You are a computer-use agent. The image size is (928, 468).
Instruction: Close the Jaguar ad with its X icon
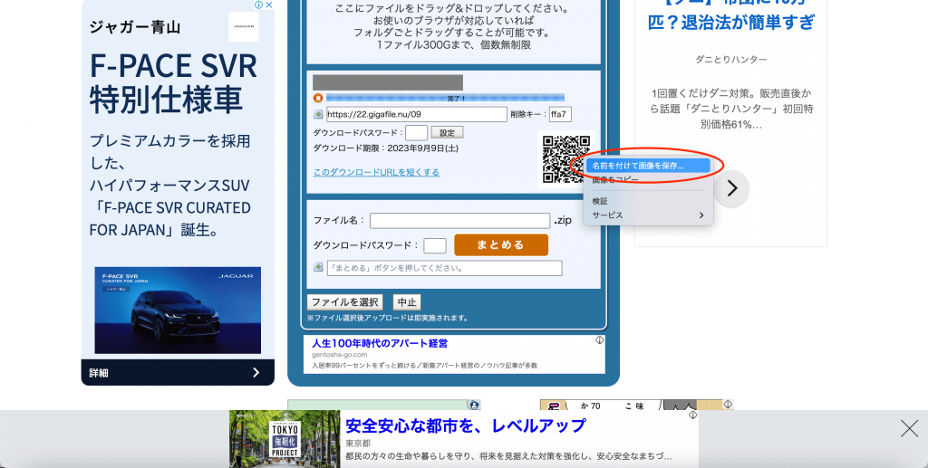pyautogui.click(x=268, y=5)
